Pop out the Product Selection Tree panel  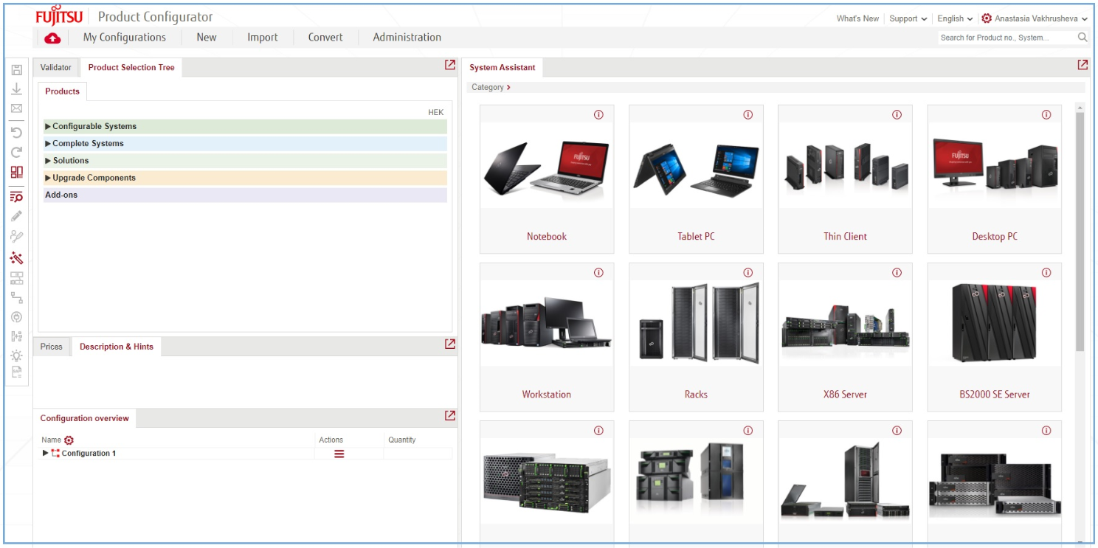pos(450,65)
